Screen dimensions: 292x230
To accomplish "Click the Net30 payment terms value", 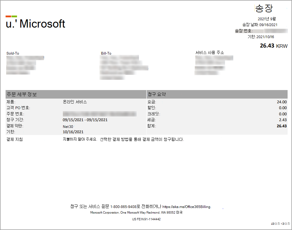I will point(68,127).
